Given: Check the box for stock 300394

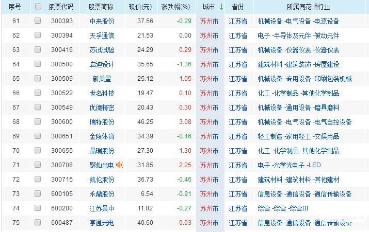Looking at the screenshot, I should pos(38,35).
